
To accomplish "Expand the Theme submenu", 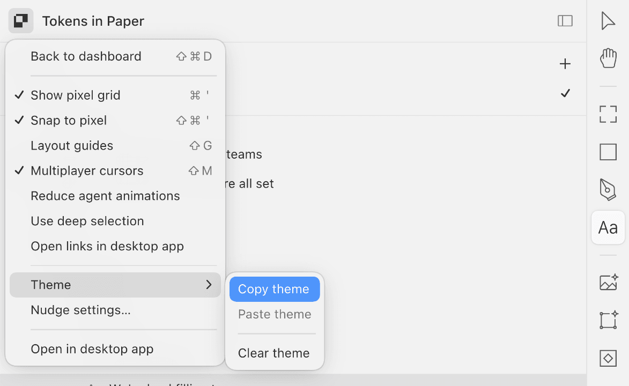I will tap(115, 285).
